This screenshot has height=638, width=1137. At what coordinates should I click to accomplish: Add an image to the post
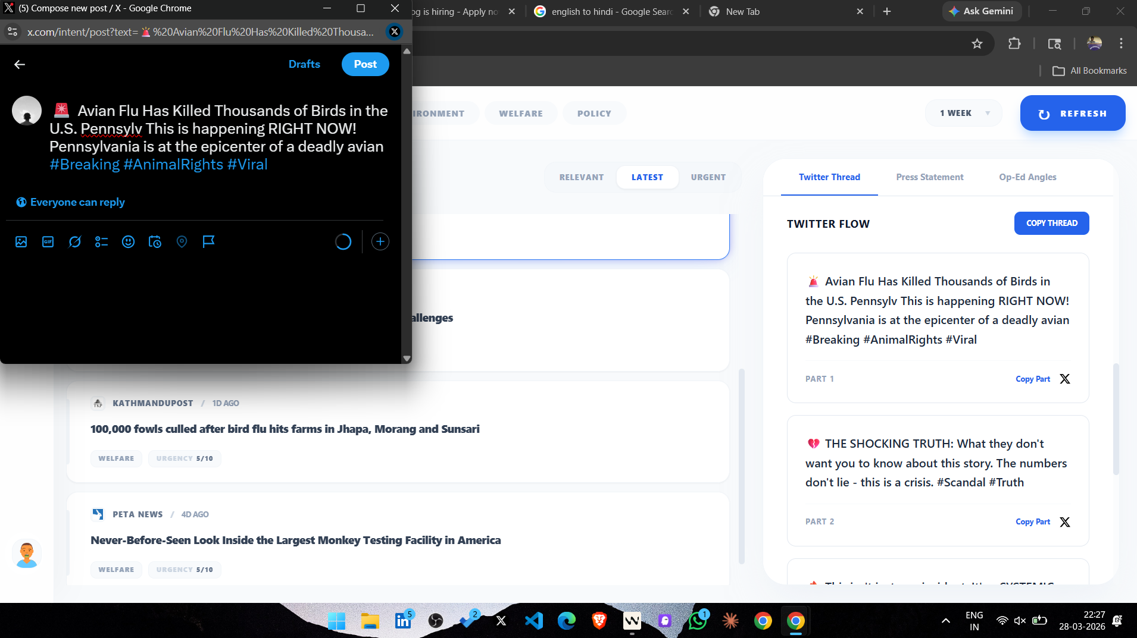click(21, 241)
